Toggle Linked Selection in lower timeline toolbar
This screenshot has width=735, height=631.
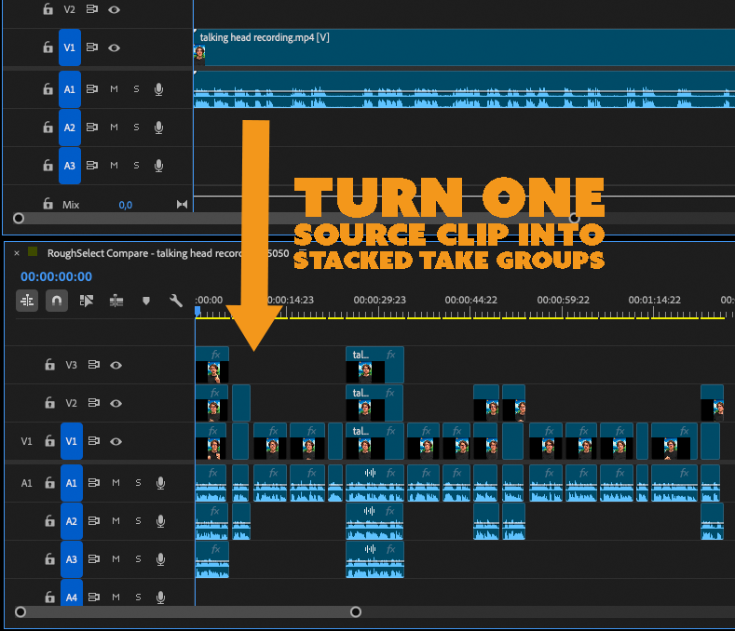[87, 301]
